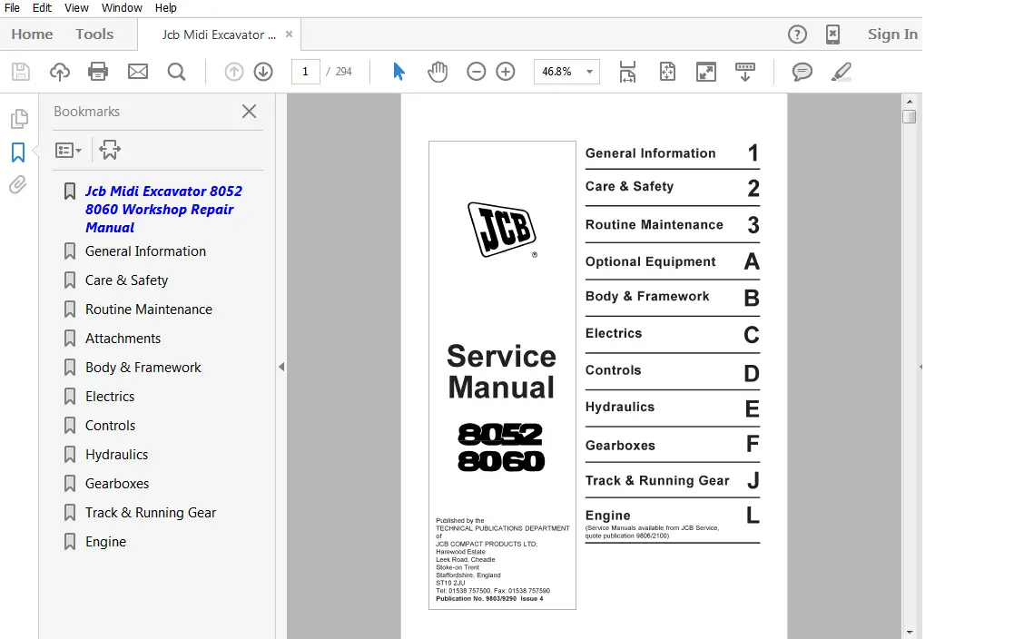Zoom out with minus icon
1014x639 pixels.
pos(476,71)
